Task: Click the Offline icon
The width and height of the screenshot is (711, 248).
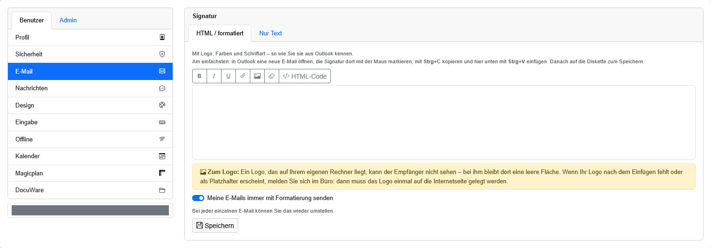Action: pyautogui.click(x=162, y=139)
